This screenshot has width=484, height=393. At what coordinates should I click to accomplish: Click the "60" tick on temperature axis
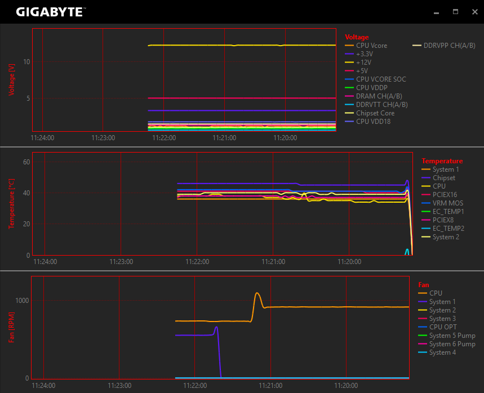[26, 162]
